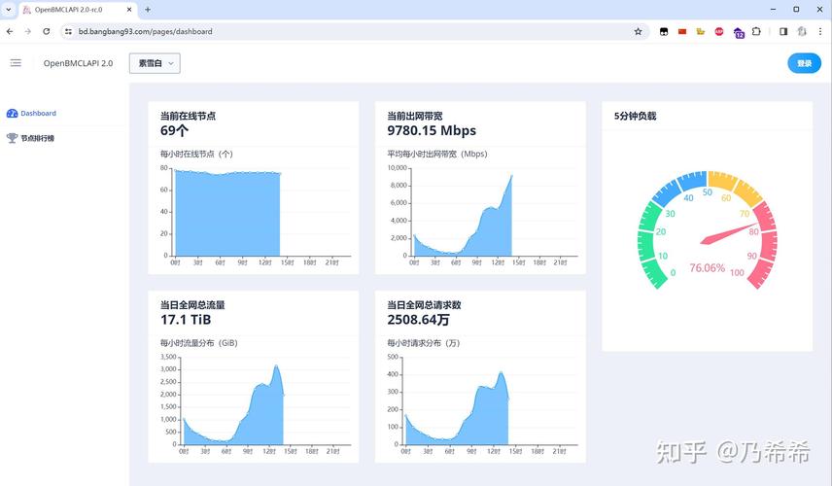
Task: Open the Chrome three-dot menu
Action: click(x=821, y=31)
